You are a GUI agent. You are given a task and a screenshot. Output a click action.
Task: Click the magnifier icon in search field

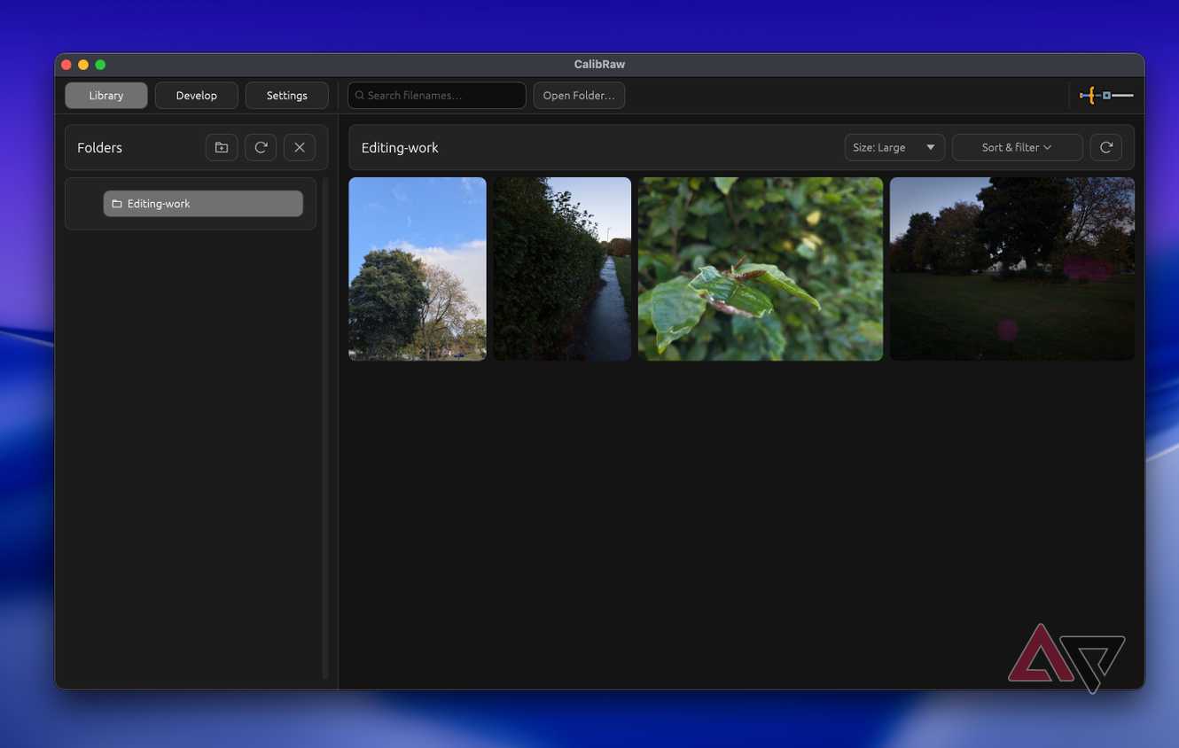(360, 96)
